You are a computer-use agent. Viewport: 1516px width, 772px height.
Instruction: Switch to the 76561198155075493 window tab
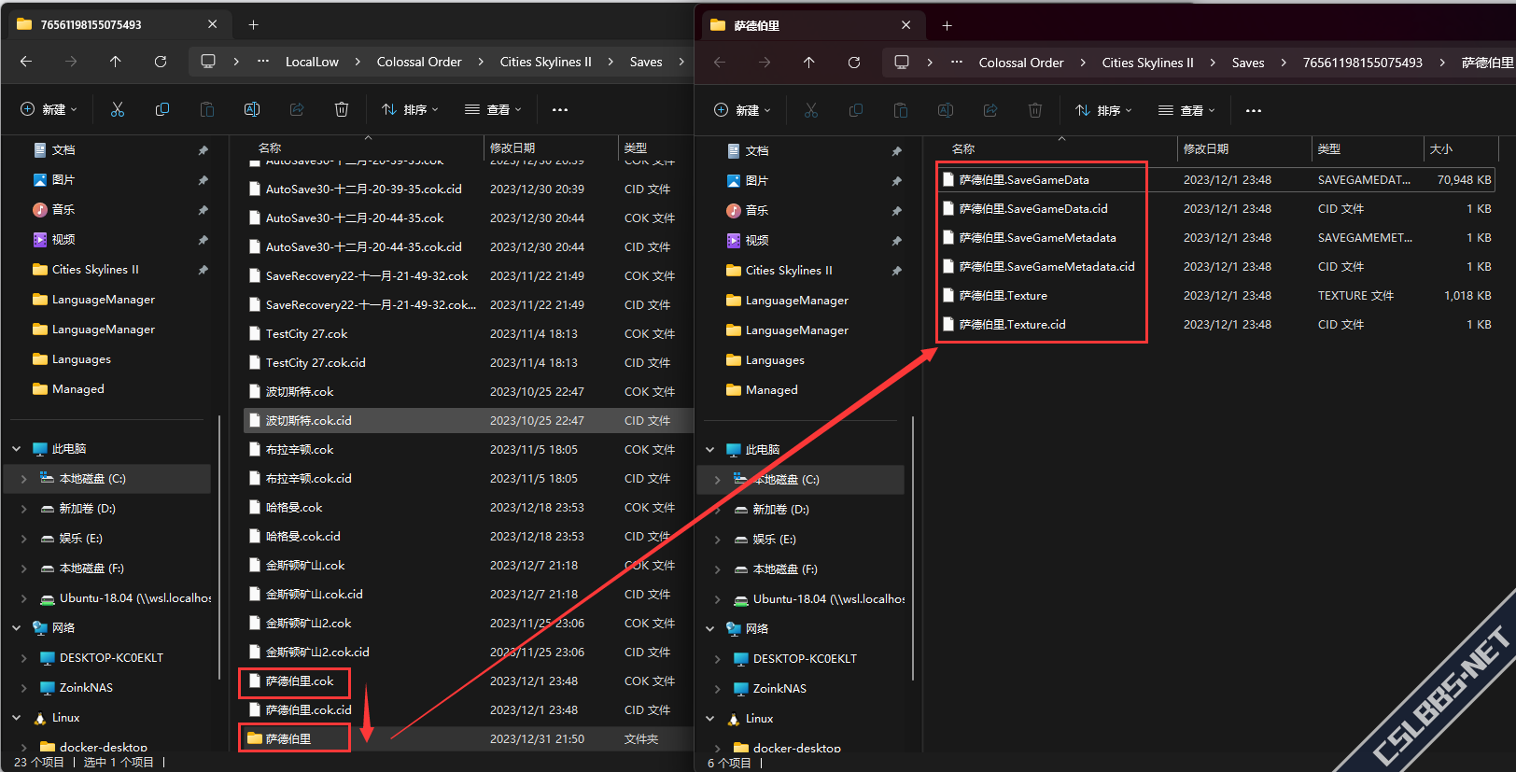click(91, 24)
